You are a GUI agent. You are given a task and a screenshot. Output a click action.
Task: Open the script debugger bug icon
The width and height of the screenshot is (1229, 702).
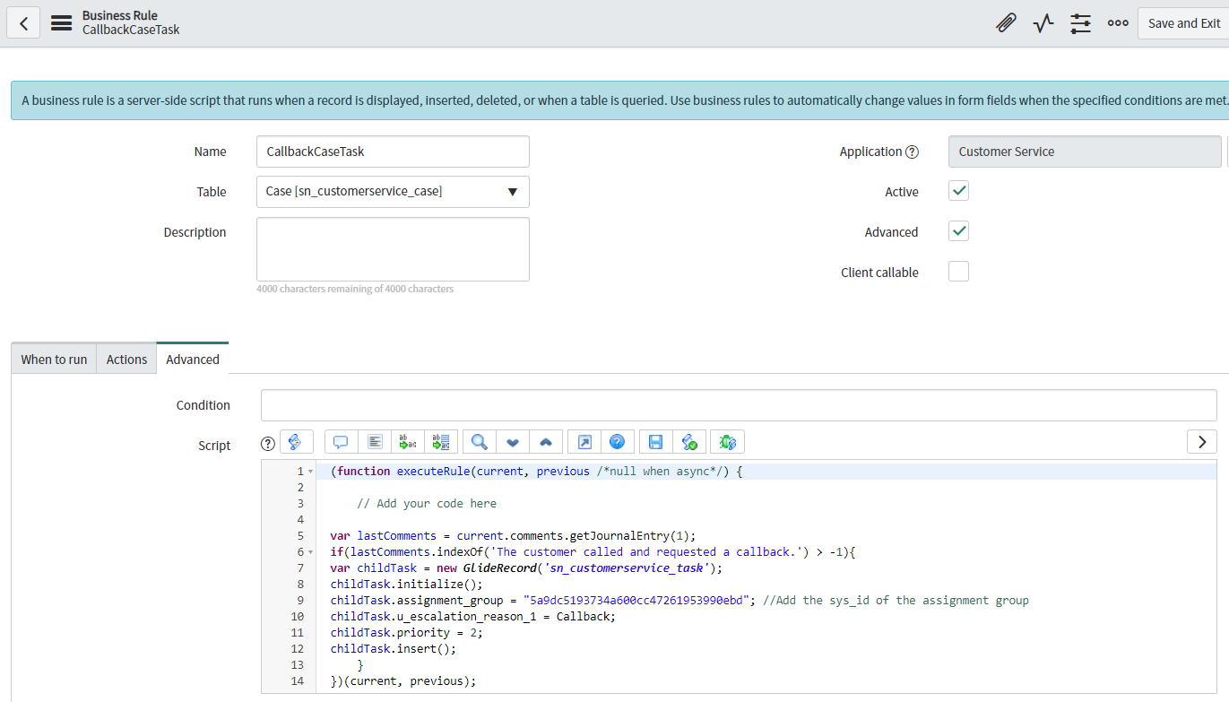727,442
